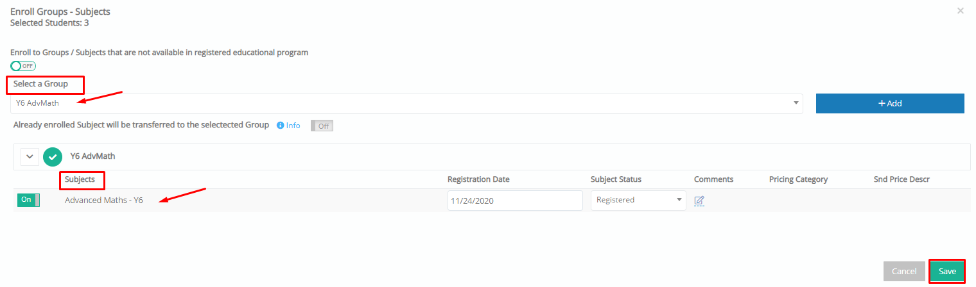Click the Pricing Category column header
This screenshot has width=976, height=287.
click(798, 179)
